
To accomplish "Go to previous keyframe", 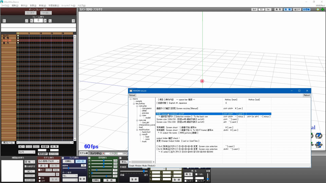I will point(26,21).
